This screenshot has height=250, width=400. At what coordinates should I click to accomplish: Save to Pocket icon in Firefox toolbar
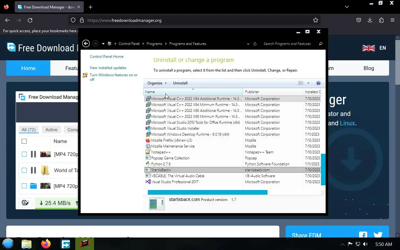(359, 20)
